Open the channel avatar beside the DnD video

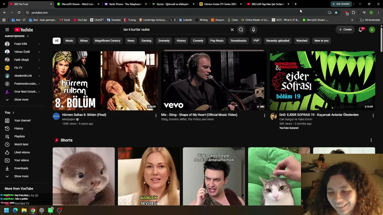tap(273, 116)
